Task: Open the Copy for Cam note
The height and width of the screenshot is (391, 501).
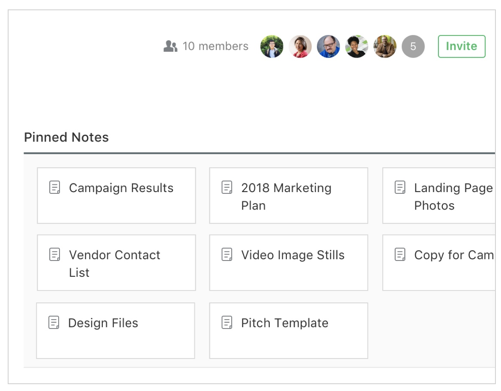Action: click(438, 263)
